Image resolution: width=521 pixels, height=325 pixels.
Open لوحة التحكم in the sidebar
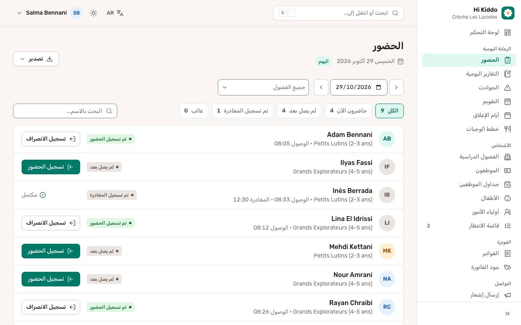click(469, 32)
